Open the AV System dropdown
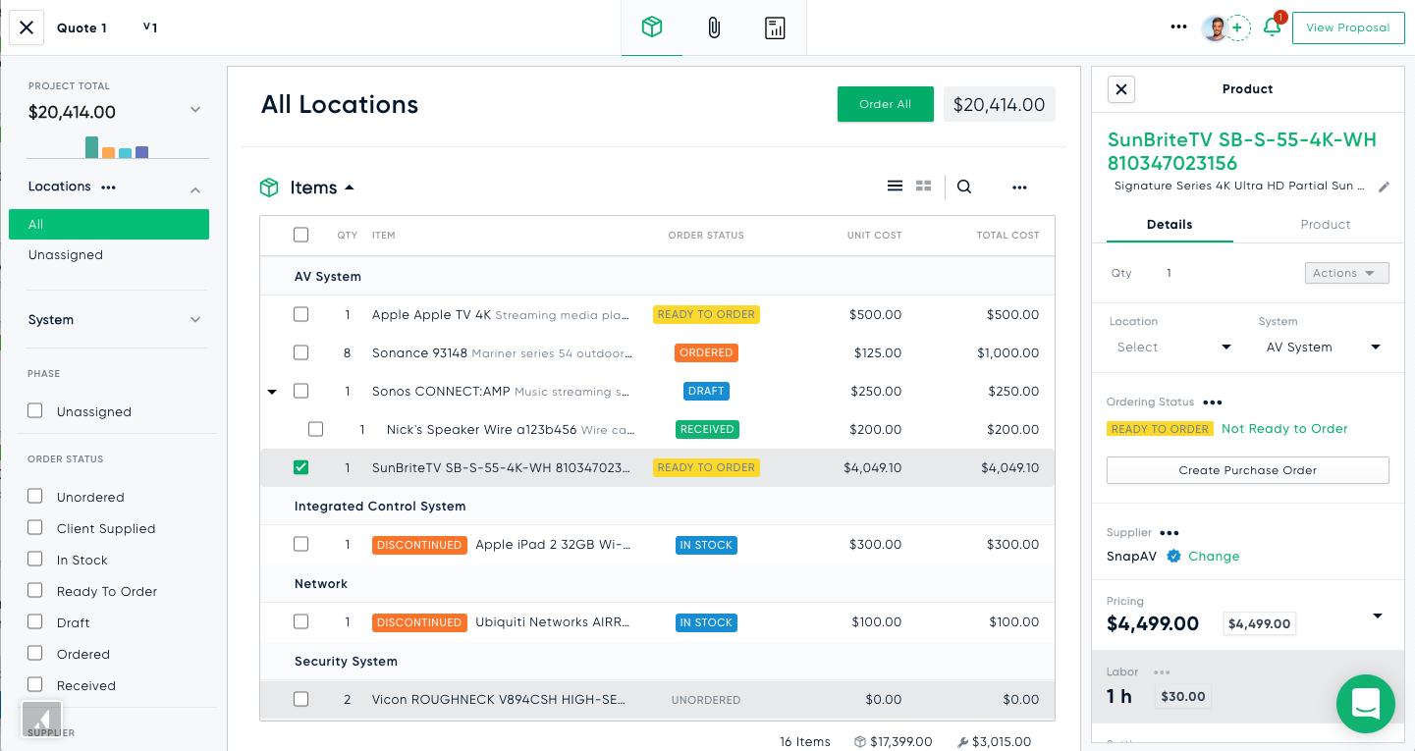Viewport: 1415px width, 751px height. (x=1324, y=347)
